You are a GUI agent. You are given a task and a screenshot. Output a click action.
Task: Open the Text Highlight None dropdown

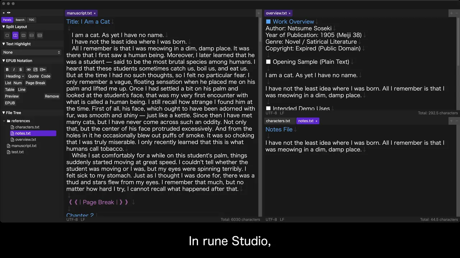click(x=32, y=52)
